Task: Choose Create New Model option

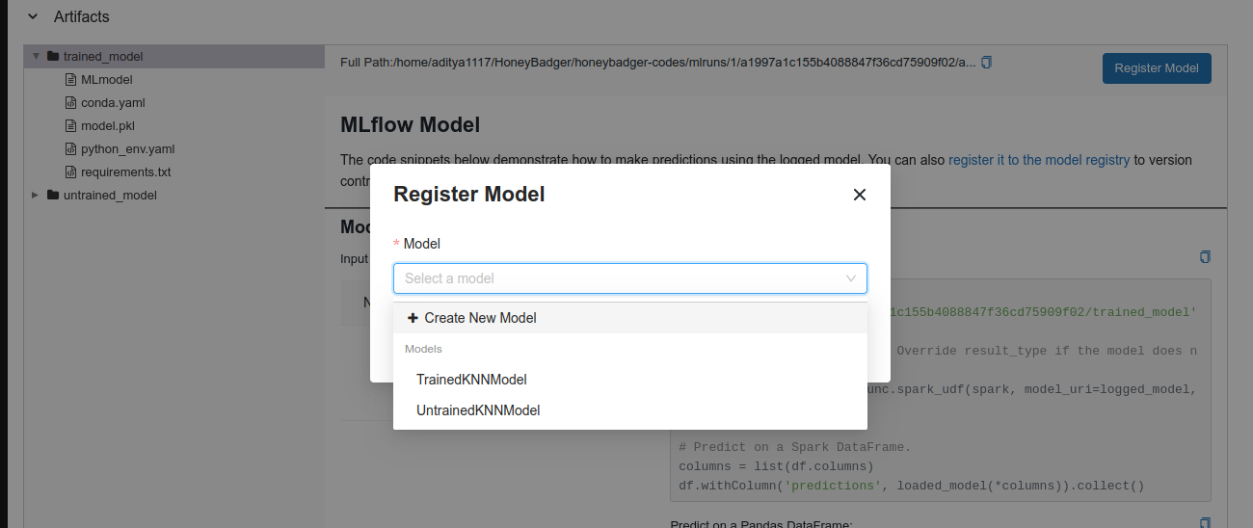Action: point(630,318)
